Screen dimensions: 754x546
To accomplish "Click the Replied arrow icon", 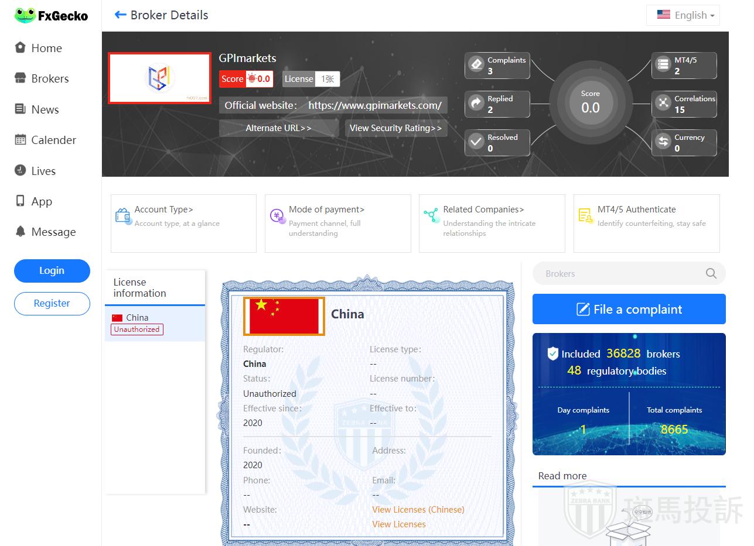I will [x=476, y=103].
